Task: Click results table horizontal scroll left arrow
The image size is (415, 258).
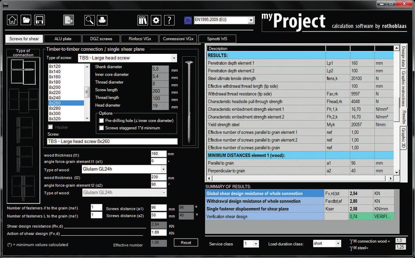Action: coord(210,178)
